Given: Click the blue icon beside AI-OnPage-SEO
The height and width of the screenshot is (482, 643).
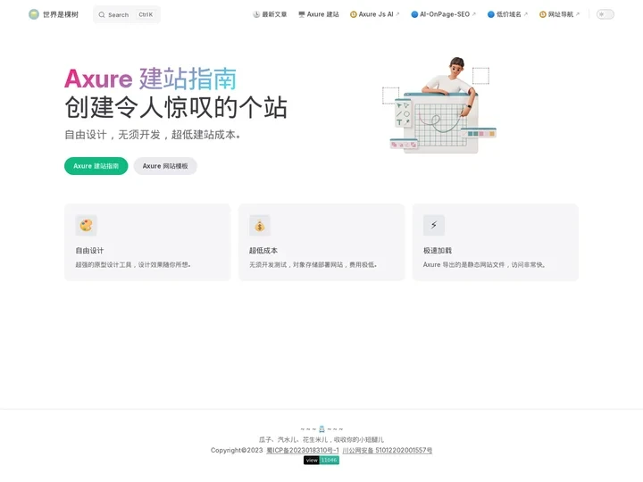Looking at the screenshot, I should [x=414, y=14].
